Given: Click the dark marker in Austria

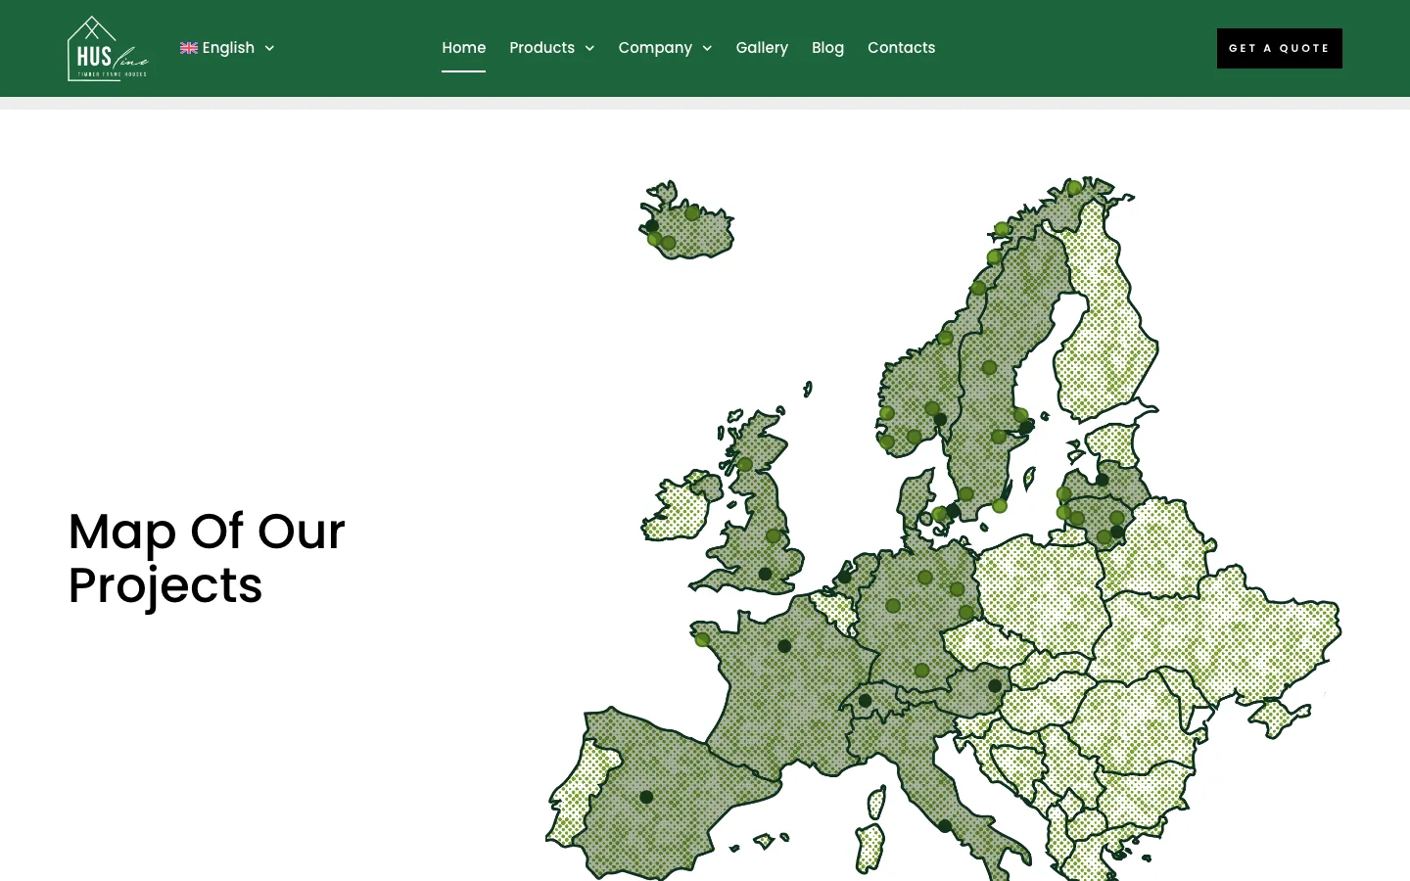Looking at the screenshot, I should pyautogui.click(x=995, y=686).
